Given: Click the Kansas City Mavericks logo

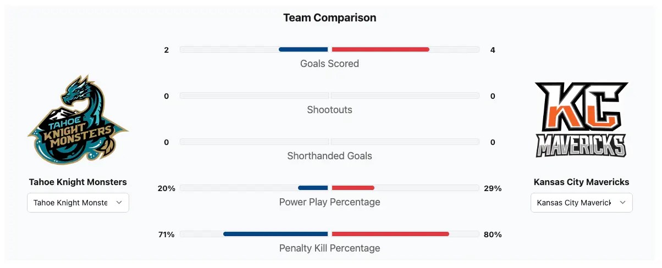Looking at the screenshot, I should 581,120.
